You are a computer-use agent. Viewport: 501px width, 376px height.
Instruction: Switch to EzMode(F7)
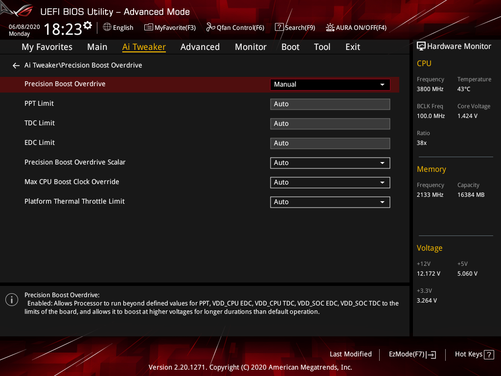[412, 354]
